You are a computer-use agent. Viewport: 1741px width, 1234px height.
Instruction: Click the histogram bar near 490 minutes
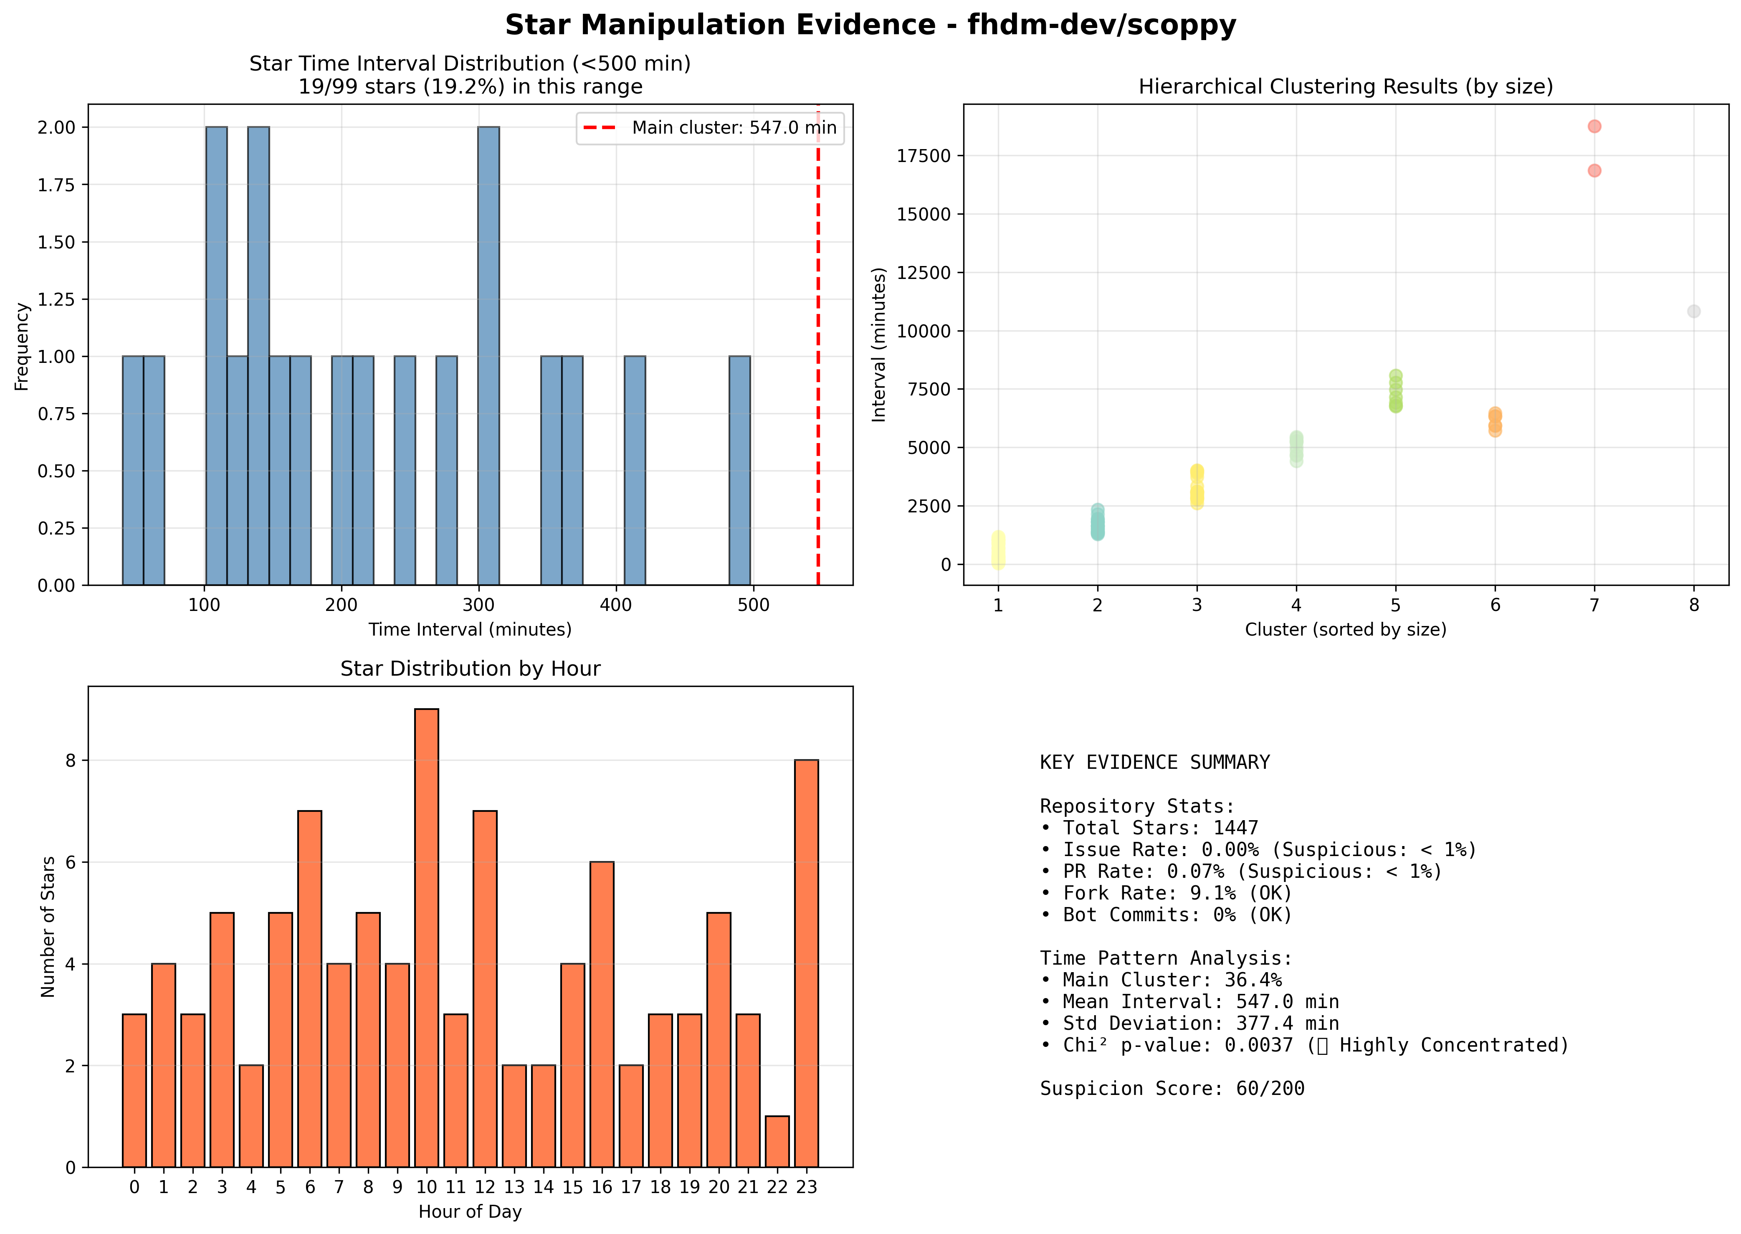[740, 470]
